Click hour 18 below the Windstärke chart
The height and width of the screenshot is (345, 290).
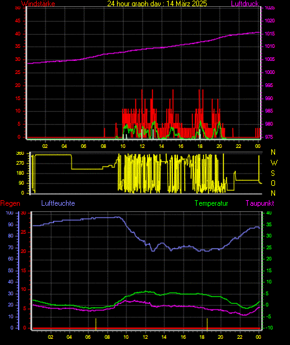pyautogui.click(x=200, y=146)
